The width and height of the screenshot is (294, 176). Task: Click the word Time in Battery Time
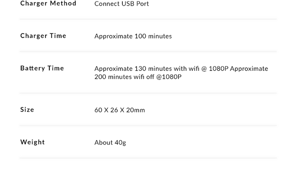pyautogui.click(x=56, y=68)
